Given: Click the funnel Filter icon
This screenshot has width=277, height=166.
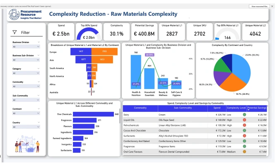Looking at the screenshot, I should pos(14,32).
